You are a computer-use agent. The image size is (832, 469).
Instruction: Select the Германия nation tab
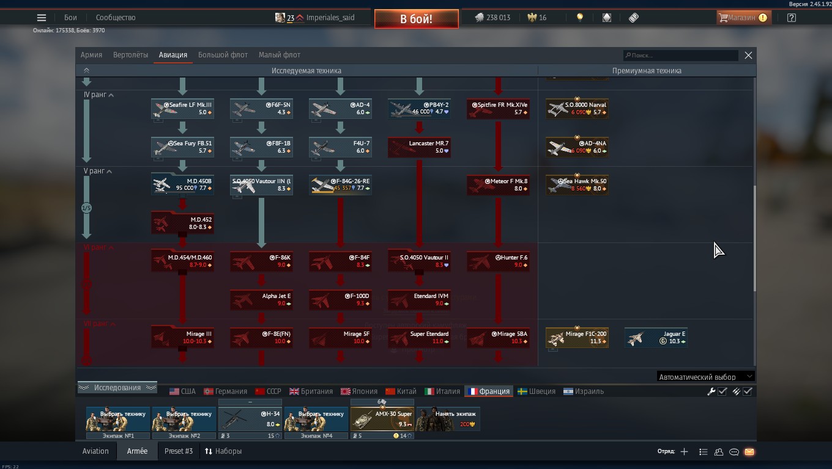[x=226, y=391]
